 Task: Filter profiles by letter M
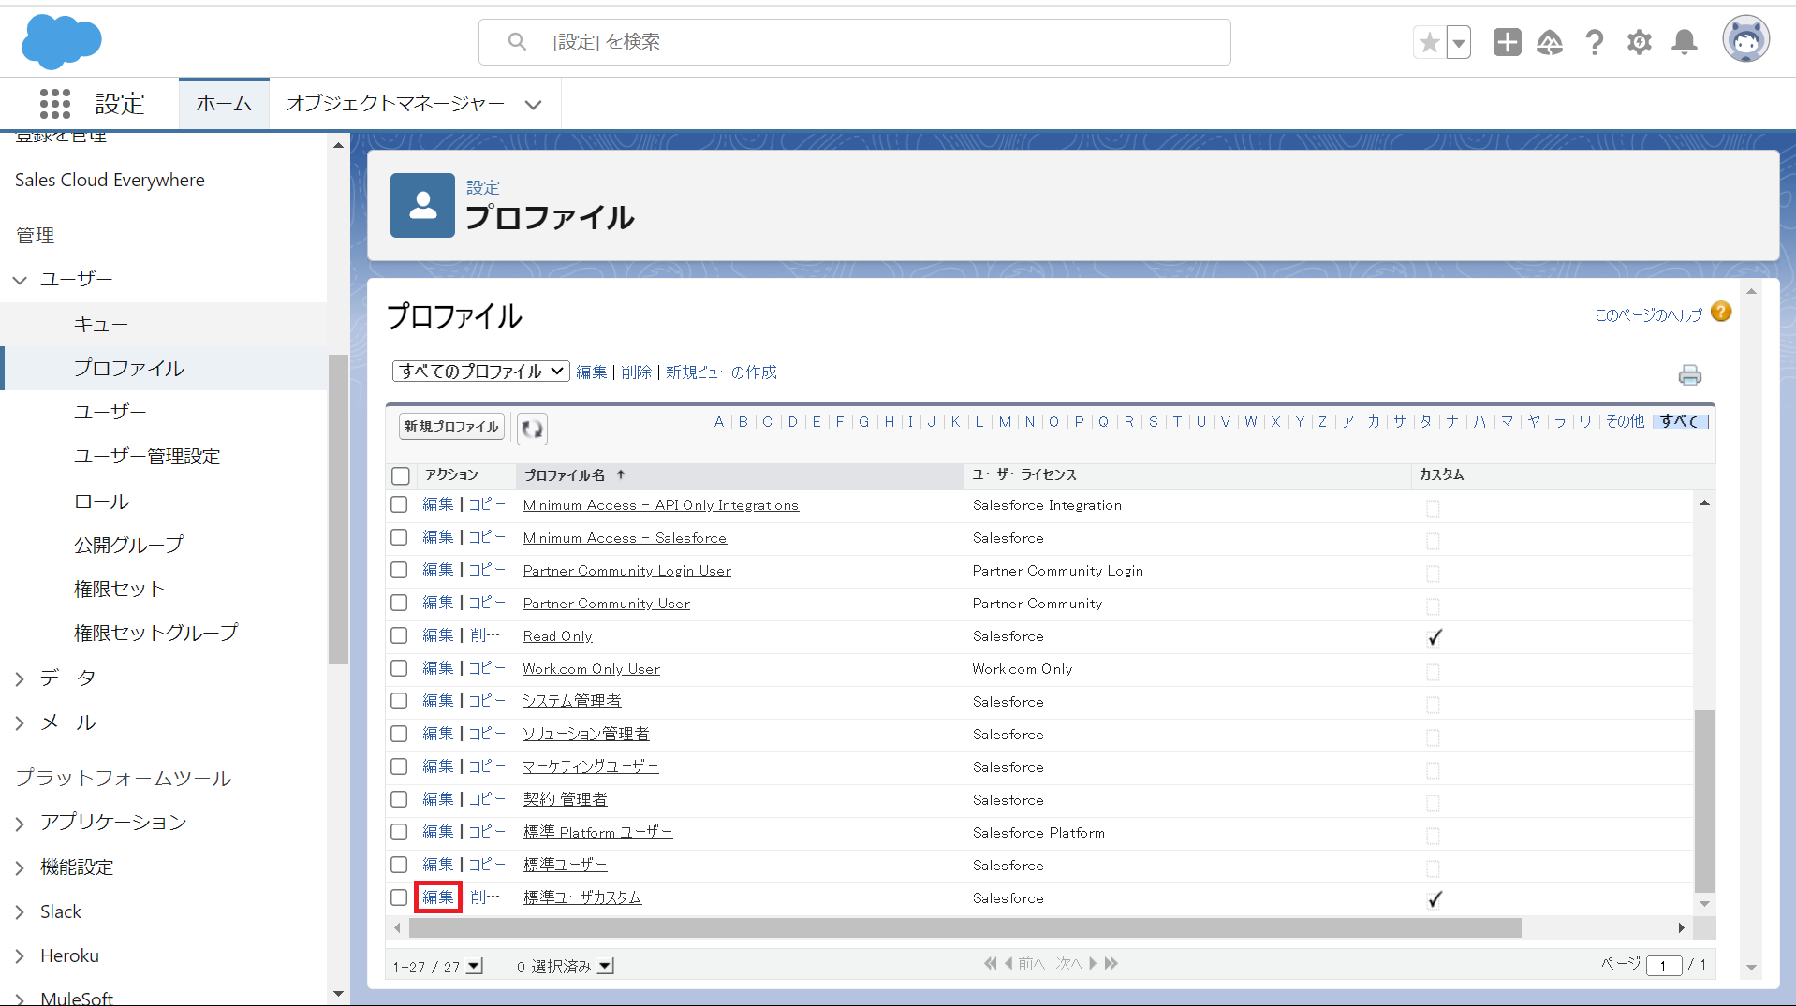point(1004,421)
